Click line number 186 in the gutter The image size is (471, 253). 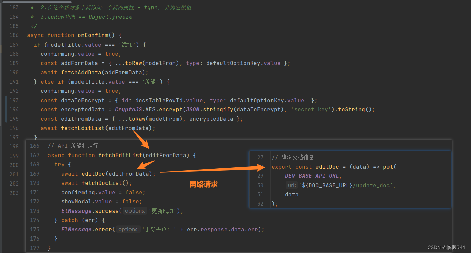tap(14, 35)
